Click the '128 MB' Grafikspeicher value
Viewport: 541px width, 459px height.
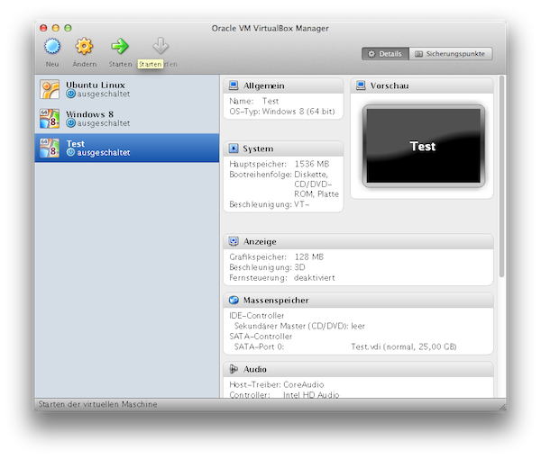click(x=309, y=256)
